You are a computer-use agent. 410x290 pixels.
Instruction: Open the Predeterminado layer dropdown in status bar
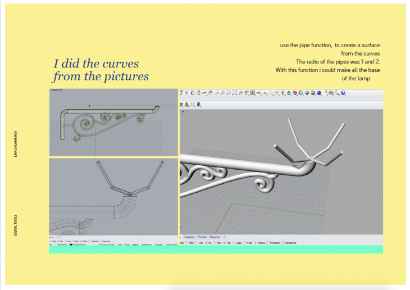pos(78,245)
